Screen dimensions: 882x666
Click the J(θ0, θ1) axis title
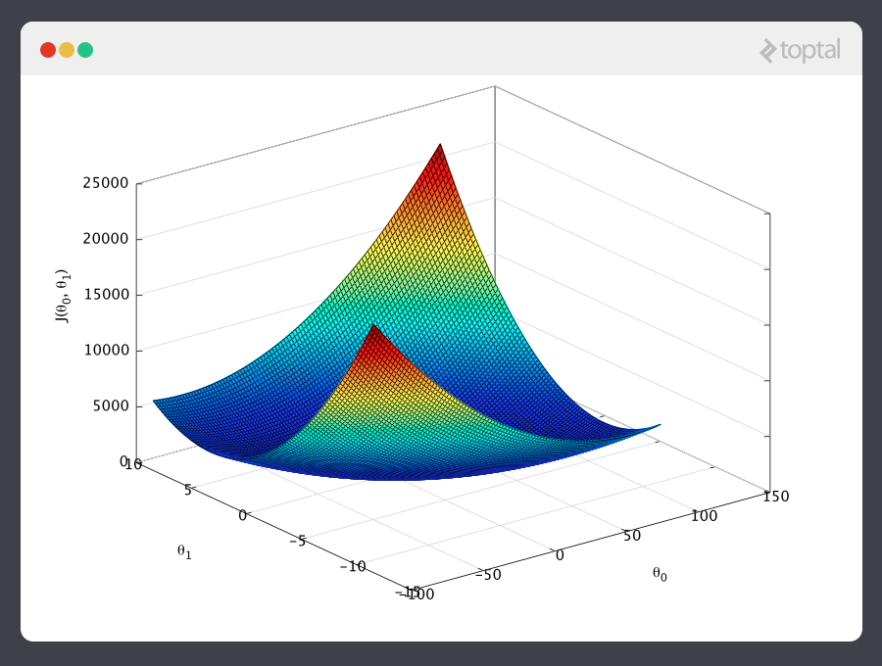coord(63,296)
